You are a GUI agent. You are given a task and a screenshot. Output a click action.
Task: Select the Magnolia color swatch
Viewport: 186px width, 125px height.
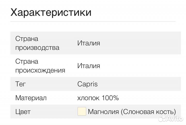(x=82, y=112)
